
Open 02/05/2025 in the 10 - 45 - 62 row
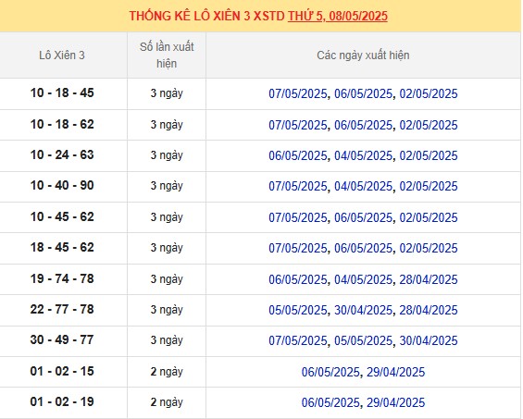(x=429, y=217)
